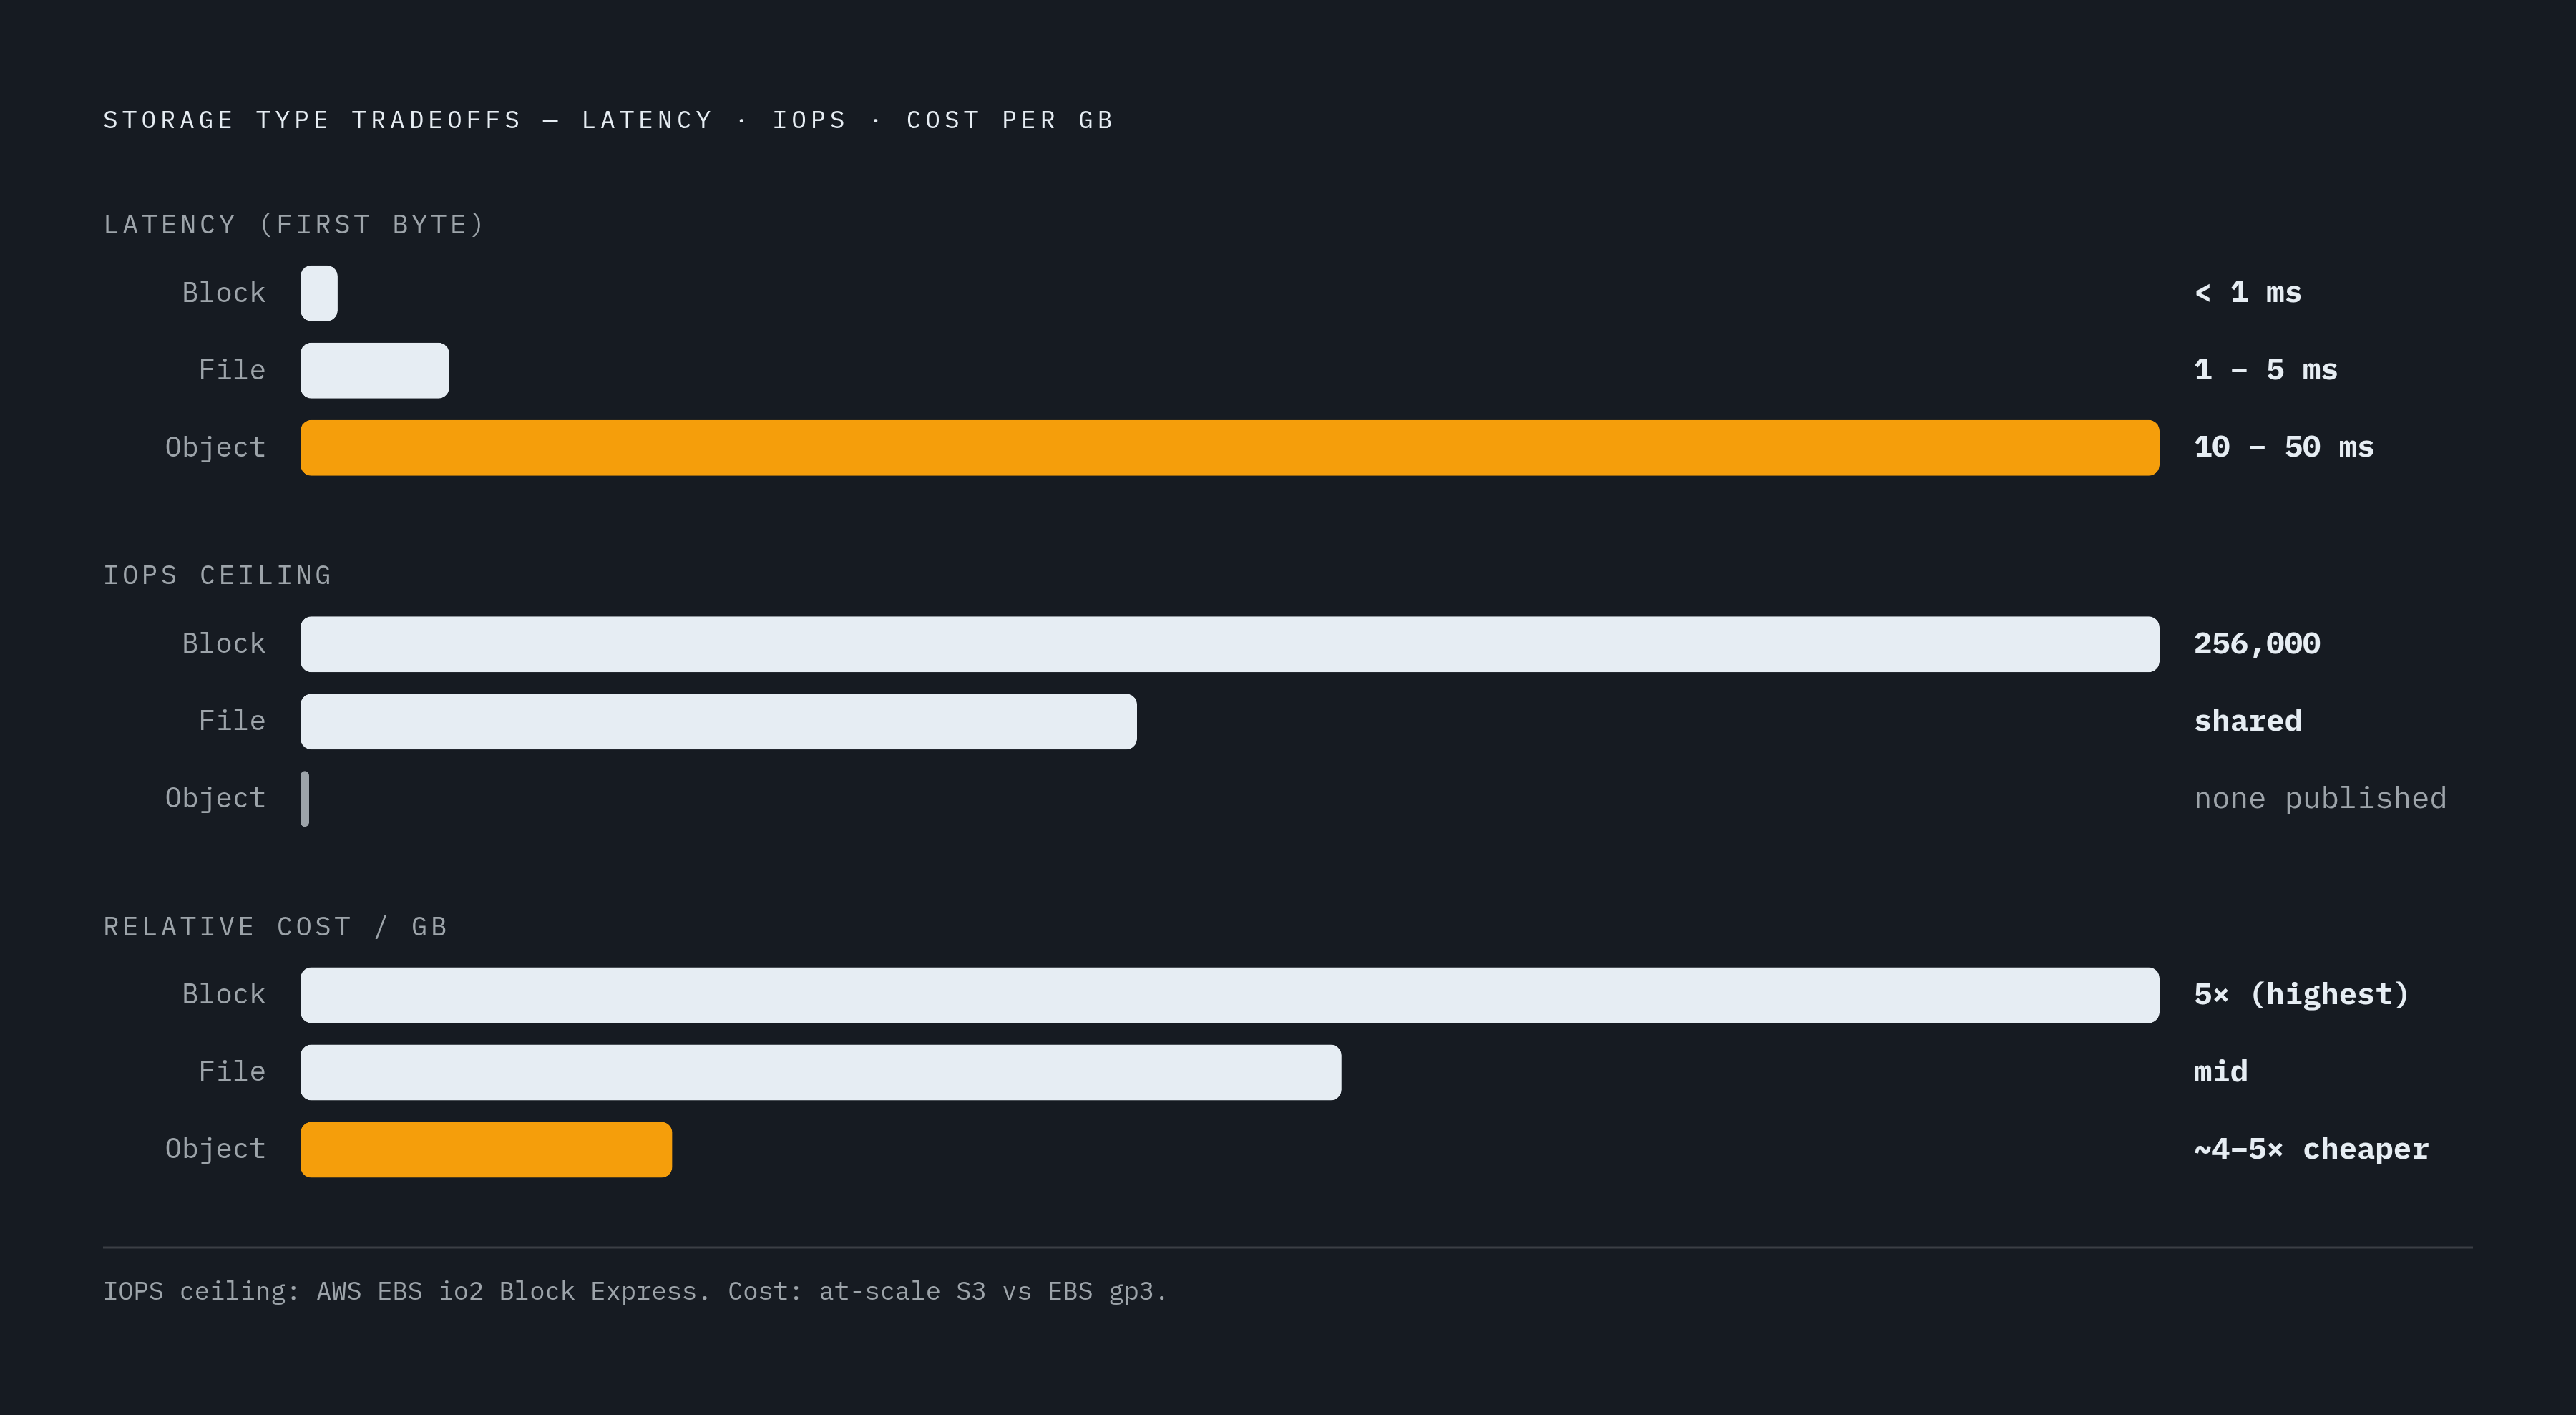The image size is (2576, 1415).
Task: Click the 'none published' label
Action: point(2320,798)
